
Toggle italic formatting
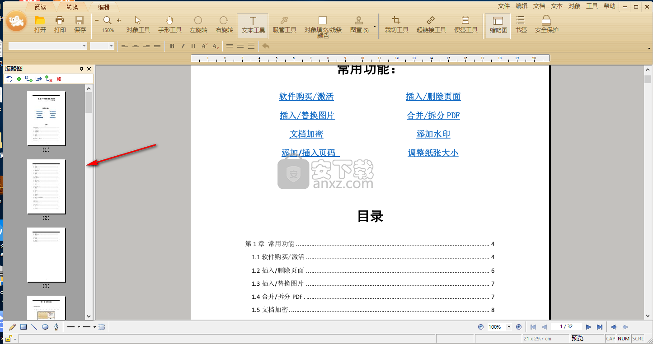pyautogui.click(x=183, y=46)
